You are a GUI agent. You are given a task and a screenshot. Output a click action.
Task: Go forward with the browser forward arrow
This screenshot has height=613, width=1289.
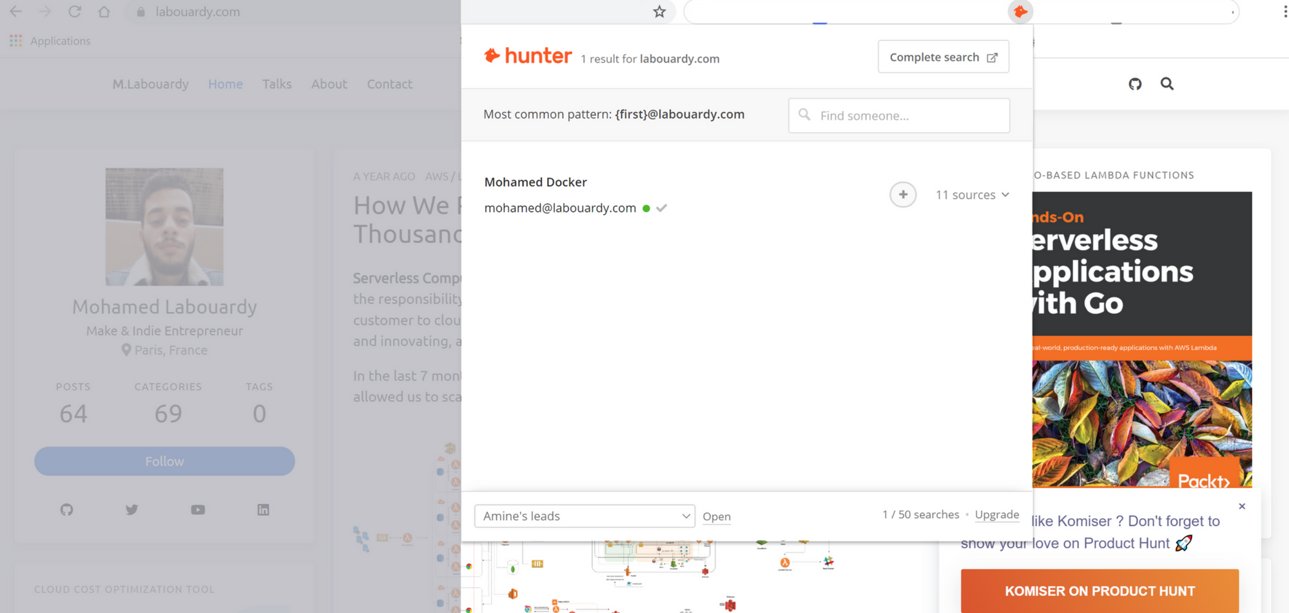(45, 12)
